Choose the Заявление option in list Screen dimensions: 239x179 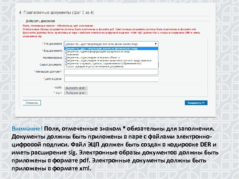(111, 54)
